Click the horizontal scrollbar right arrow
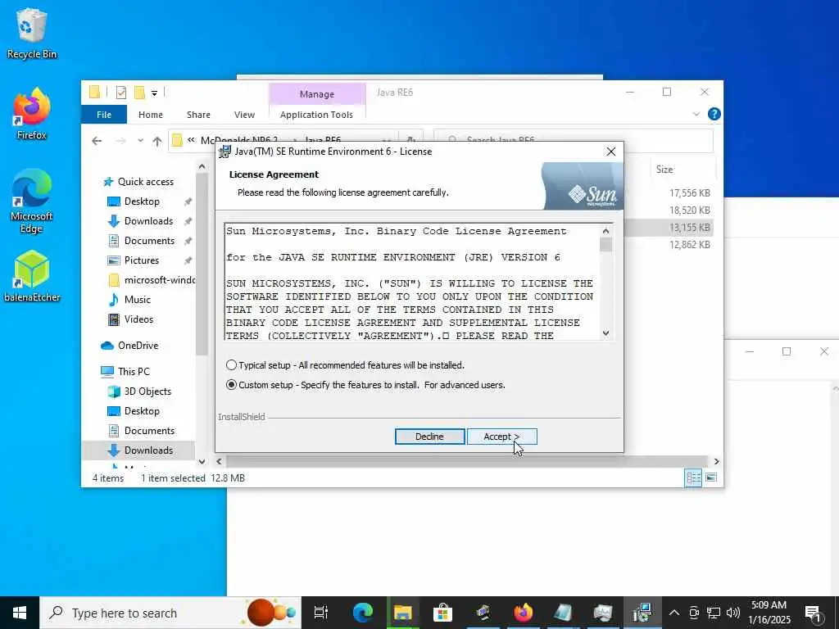 coord(716,462)
